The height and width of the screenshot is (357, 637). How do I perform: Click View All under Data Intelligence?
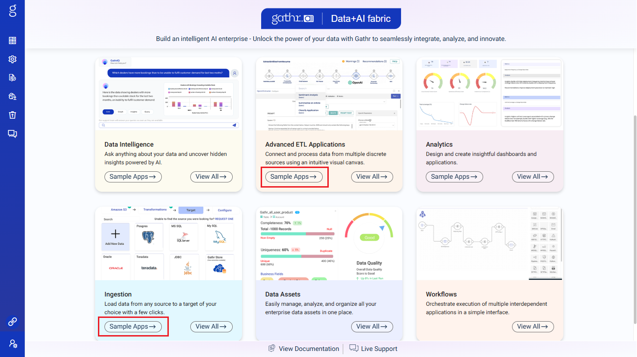point(211,177)
